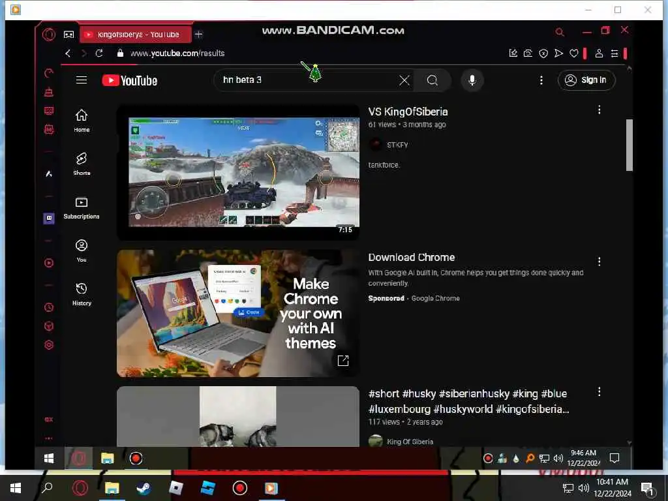Image resolution: width=668 pixels, height=501 pixels.
Task: Open the ad blocker shield icon
Action: point(543,53)
